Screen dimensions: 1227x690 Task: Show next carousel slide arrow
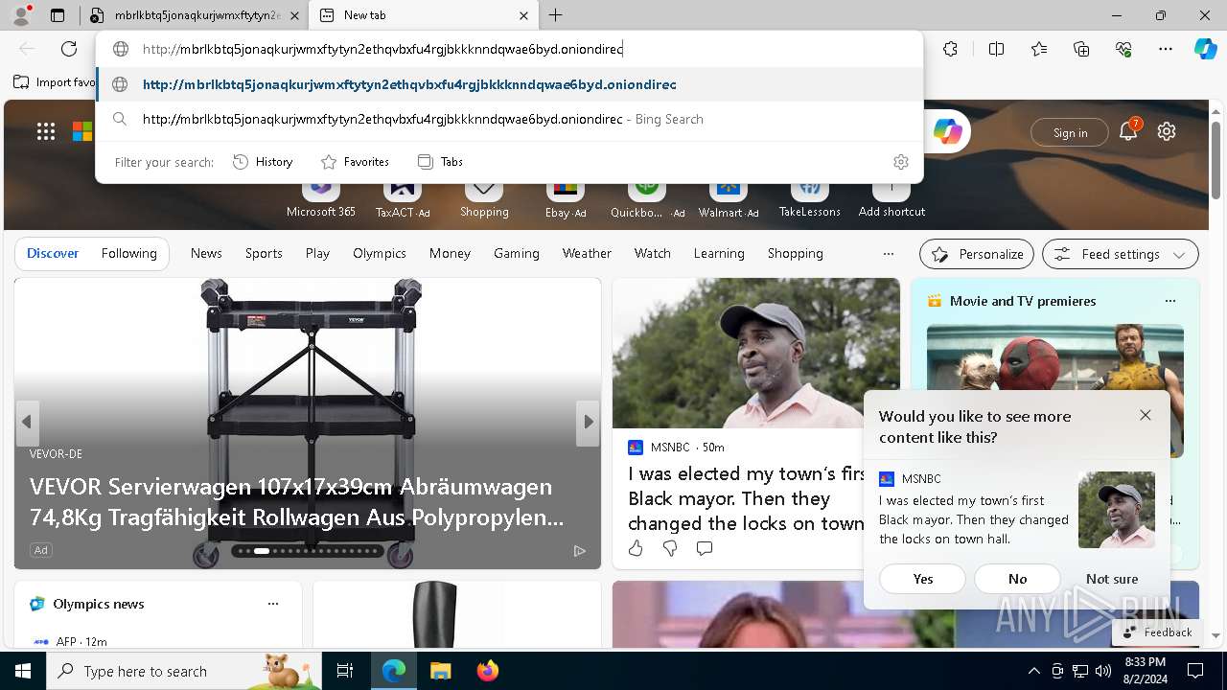(x=588, y=422)
